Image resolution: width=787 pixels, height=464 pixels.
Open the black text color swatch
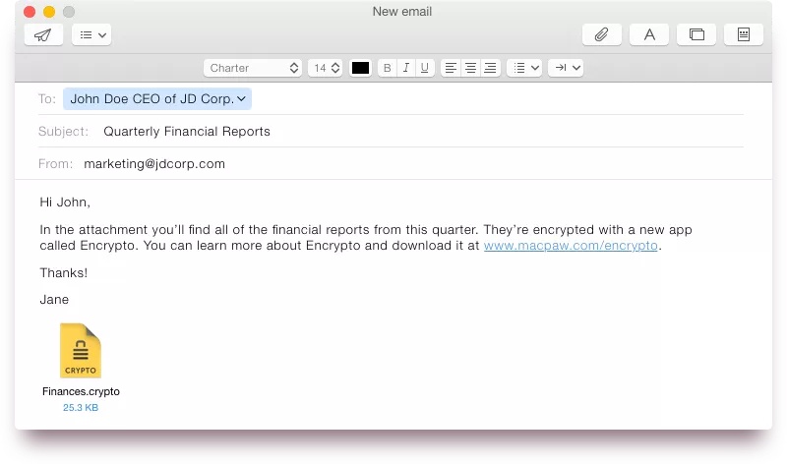[x=360, y=68]
